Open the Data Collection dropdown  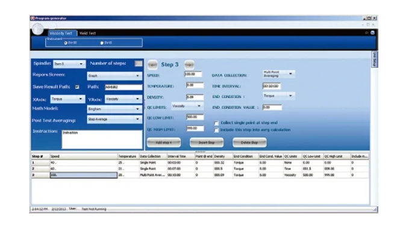pos(278,74)
